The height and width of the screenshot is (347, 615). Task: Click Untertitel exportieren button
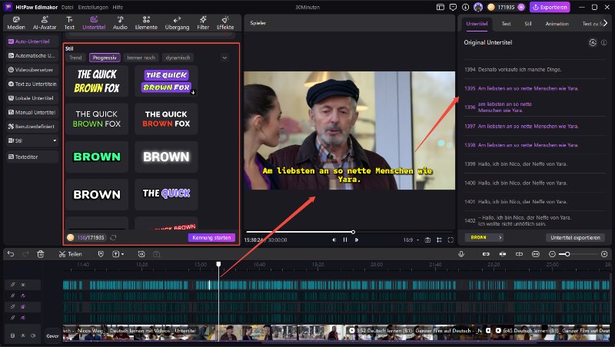tap(575, 237)
